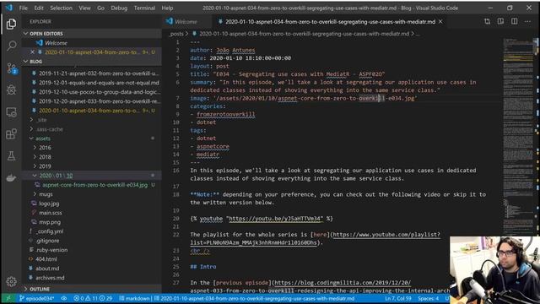Open the File menu
The height and width of the screenshot is (304, 540).
24,8
